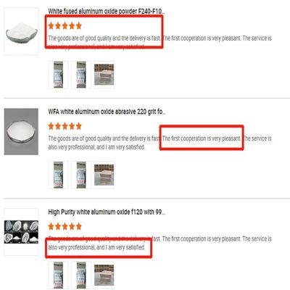Open the High Purity white aluminum oxide title

pos(107,212)
